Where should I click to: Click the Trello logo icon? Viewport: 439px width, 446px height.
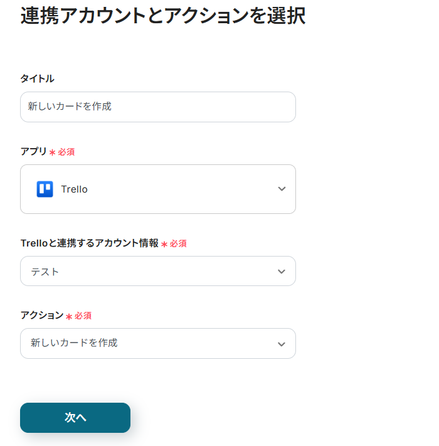[x=45, y=189]
